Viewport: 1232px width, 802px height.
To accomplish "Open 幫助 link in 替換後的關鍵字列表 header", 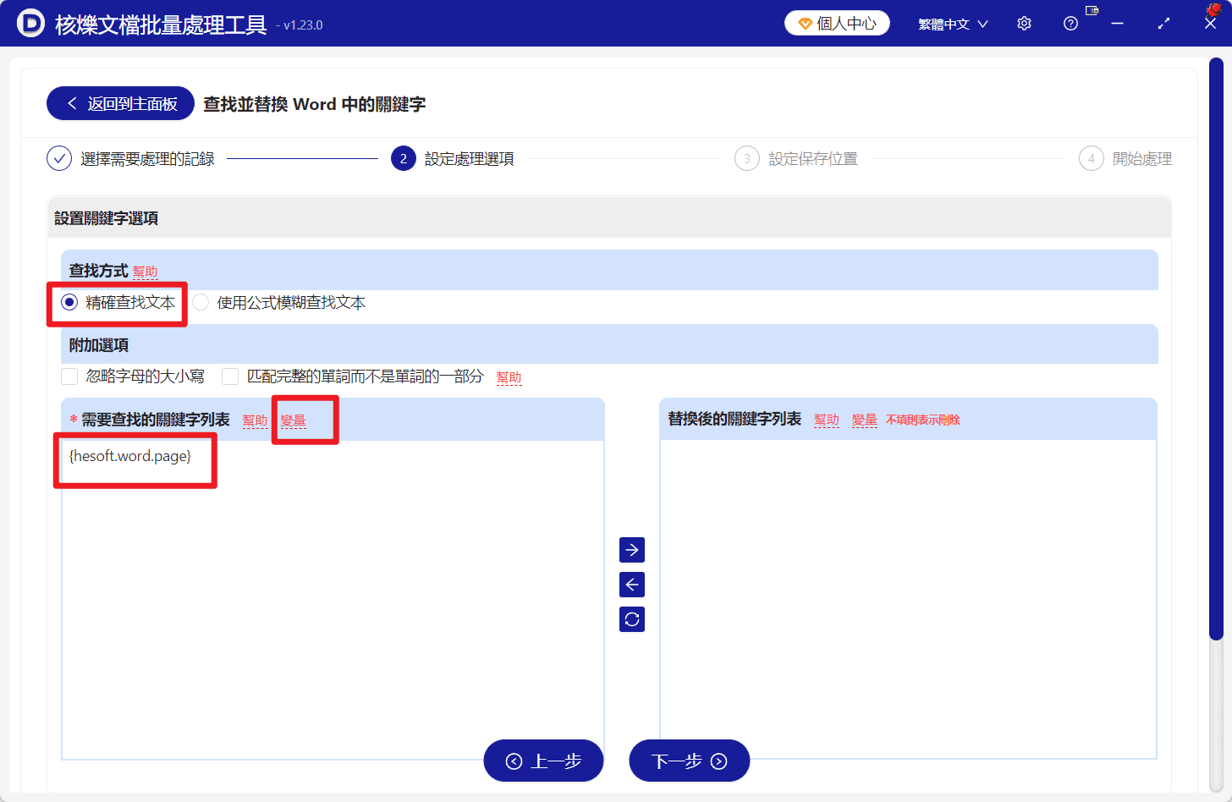I will pyautogui.click(x=827, y=420).
